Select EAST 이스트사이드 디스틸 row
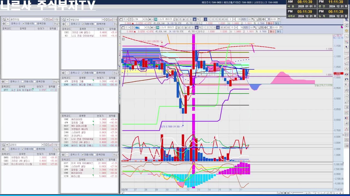The width and height of the screenshot is (350, 196). click(x=30, y=164)
